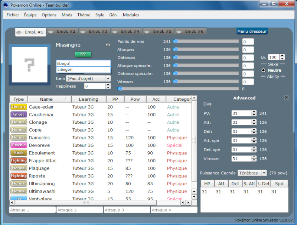Choose Libegon from the autocomplete suggestion
The image size is (297, 225).
(83, 70)
